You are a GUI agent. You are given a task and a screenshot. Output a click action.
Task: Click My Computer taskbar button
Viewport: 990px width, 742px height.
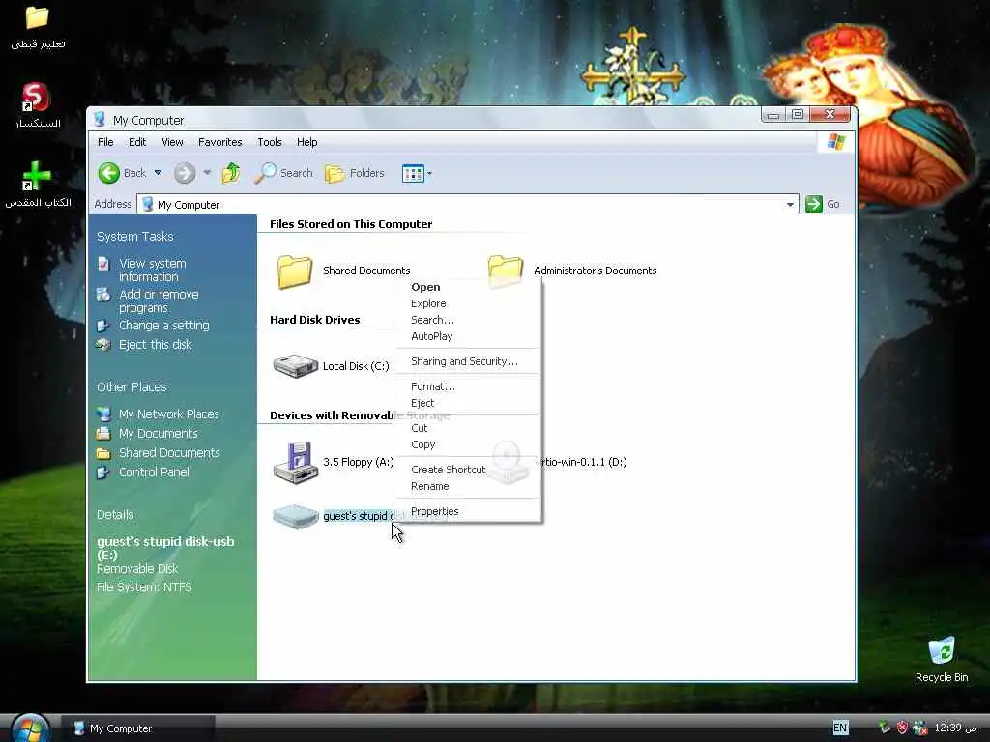[x=138, y=728]
